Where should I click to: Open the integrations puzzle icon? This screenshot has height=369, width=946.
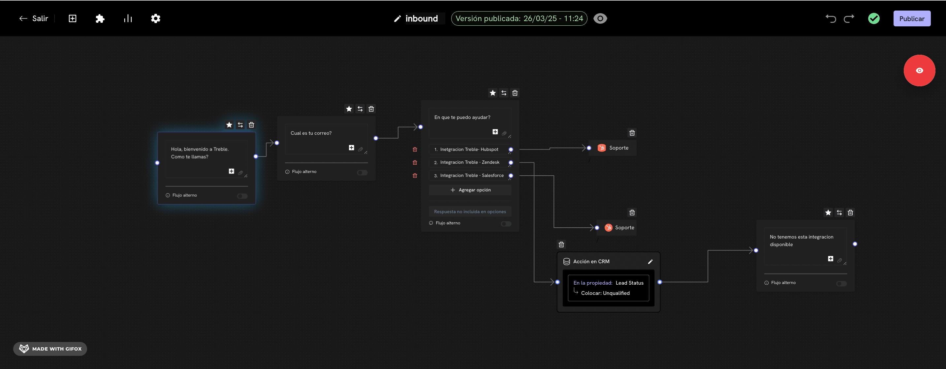click(x=100, y=19)
